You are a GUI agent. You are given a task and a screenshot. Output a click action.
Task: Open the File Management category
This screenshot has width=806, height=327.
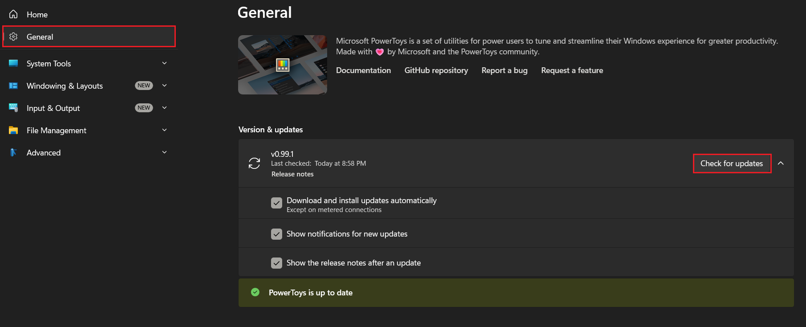click(89, 130)
